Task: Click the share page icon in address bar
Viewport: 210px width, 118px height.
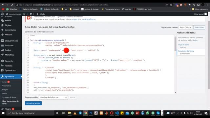Action: pyautogui.click(x=167, y=5)
